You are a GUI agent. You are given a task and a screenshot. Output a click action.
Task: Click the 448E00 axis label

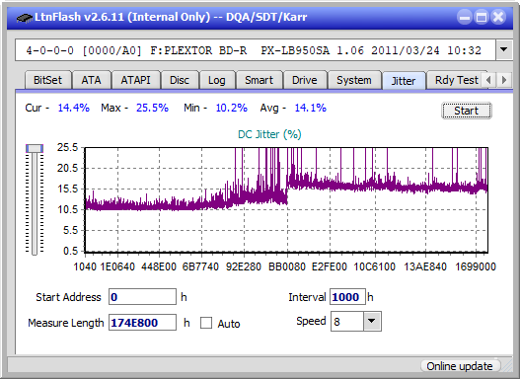point(159,266)
